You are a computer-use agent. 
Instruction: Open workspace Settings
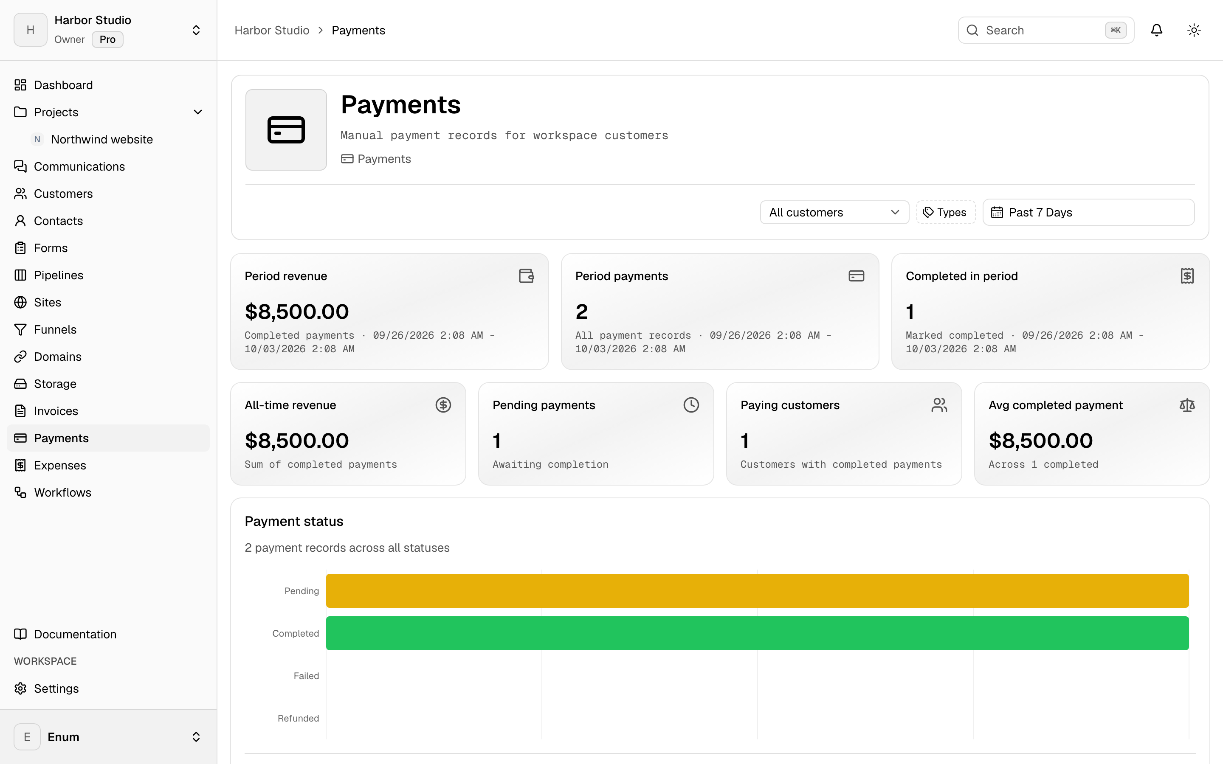[x=108, y=689]
